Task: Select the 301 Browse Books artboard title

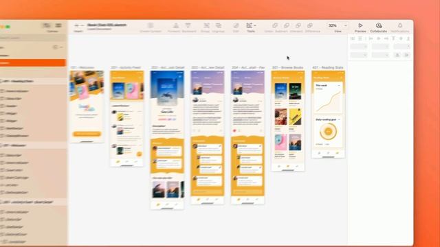Action: pos(287,67)
